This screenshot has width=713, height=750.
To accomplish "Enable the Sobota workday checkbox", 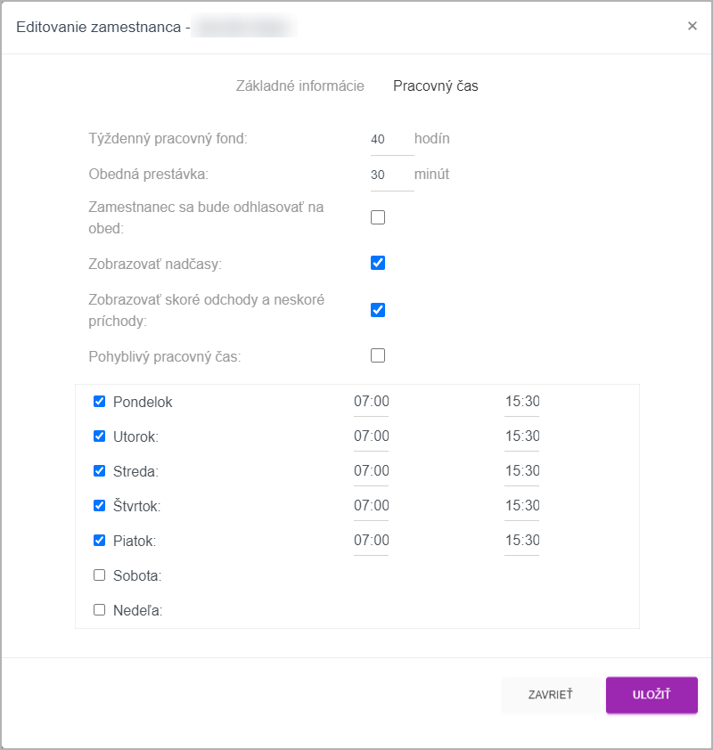I will [x=99, y=575].
